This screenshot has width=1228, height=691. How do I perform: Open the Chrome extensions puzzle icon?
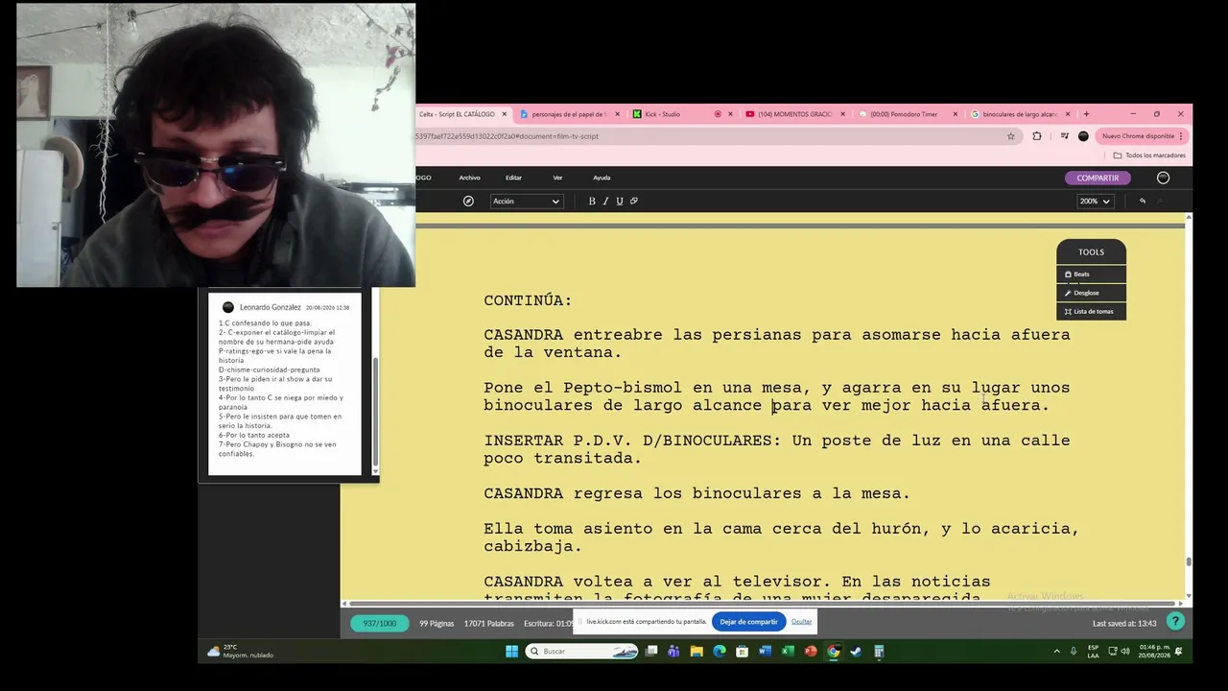tap(1036, 136)
